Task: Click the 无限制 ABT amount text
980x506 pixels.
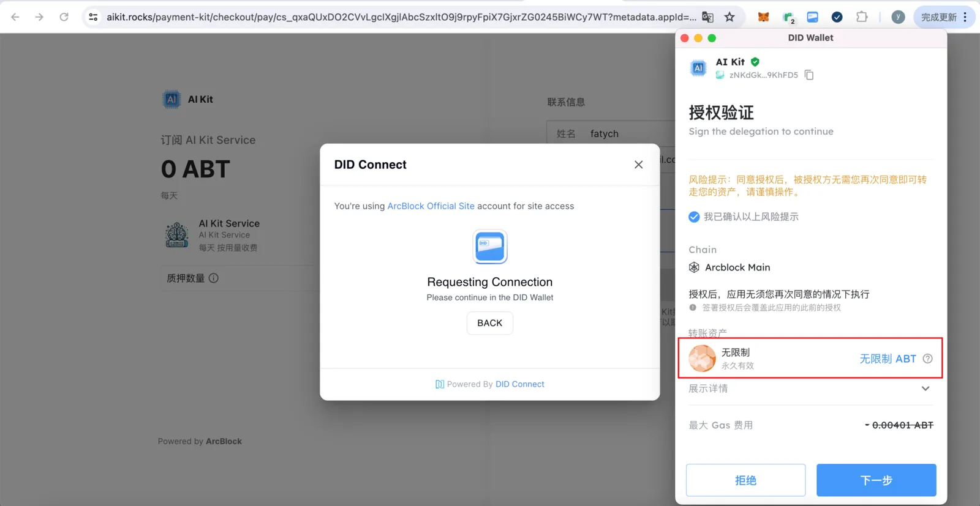Action: point(888,359)
